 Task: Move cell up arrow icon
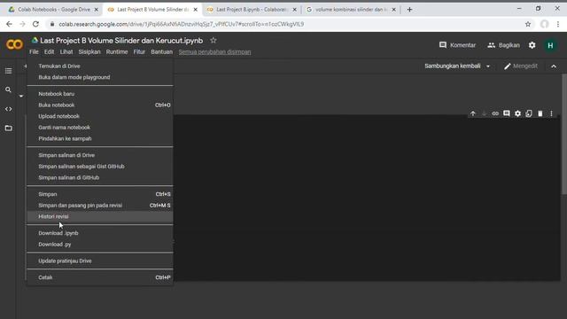pos(472,113)
